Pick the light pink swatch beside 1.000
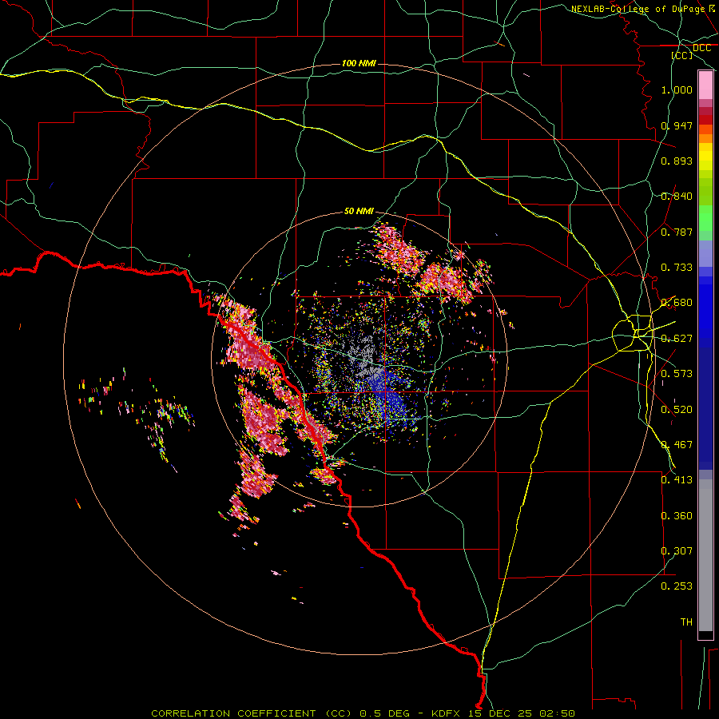This screenshot has height=719, width=719. click(x=705, y=85)
